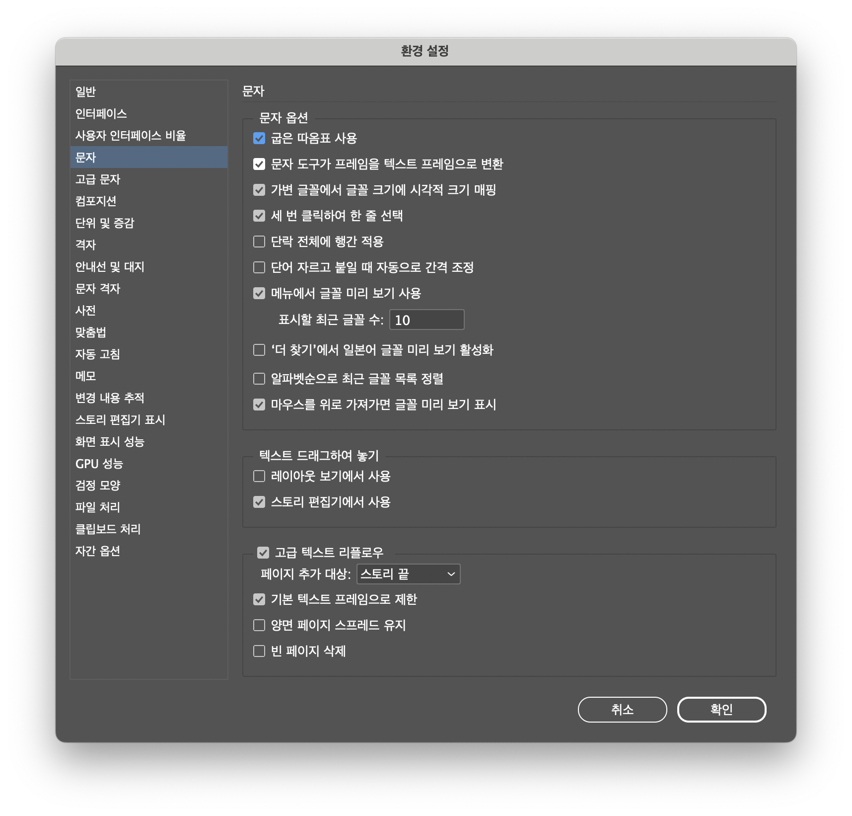Open 스토리 편집기 표시 category
The image size is (852, 816).
(x=149, y=419)
